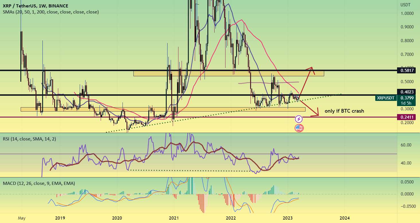Click the 2021 label on time axis

[x=174, y=218]
